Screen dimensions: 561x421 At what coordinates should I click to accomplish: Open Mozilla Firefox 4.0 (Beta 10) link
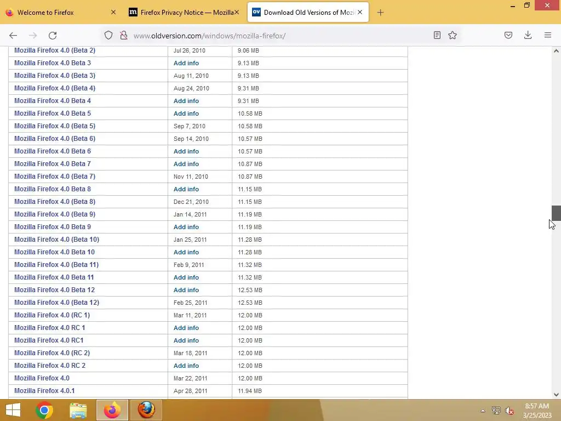click(x=56, y=240)
